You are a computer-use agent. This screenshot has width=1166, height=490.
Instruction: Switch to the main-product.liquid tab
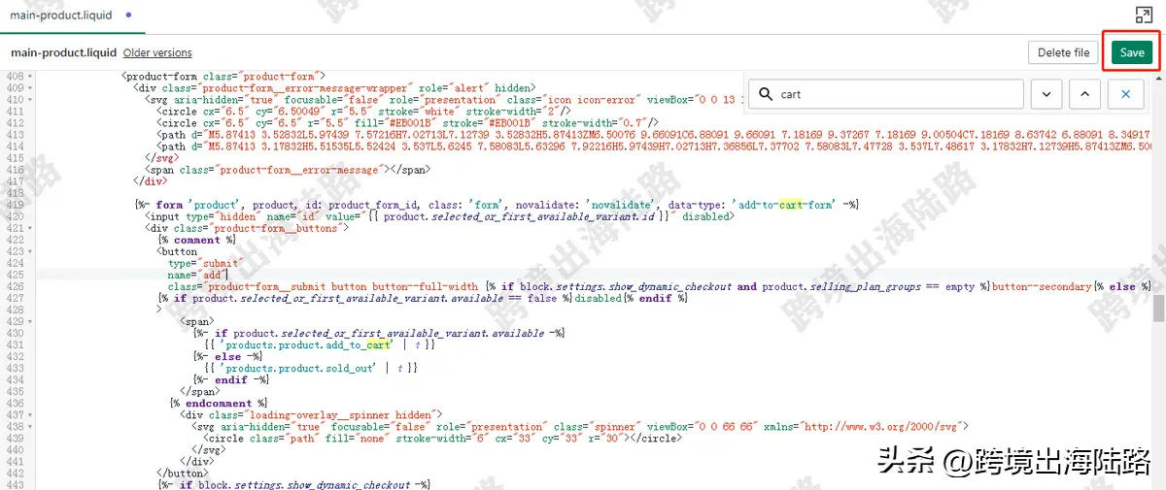tap(61, 16)
